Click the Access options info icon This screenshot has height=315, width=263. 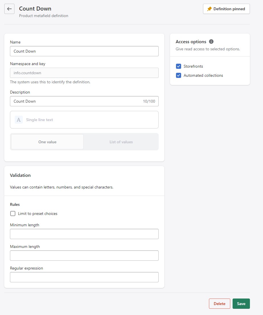[211, 42]
